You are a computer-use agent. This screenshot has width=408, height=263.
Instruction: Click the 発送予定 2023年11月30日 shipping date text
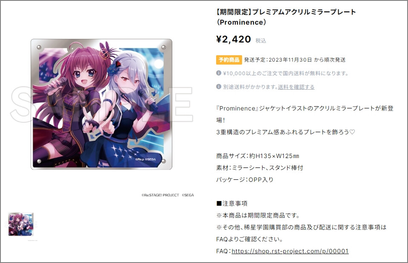tap(295, 60)
